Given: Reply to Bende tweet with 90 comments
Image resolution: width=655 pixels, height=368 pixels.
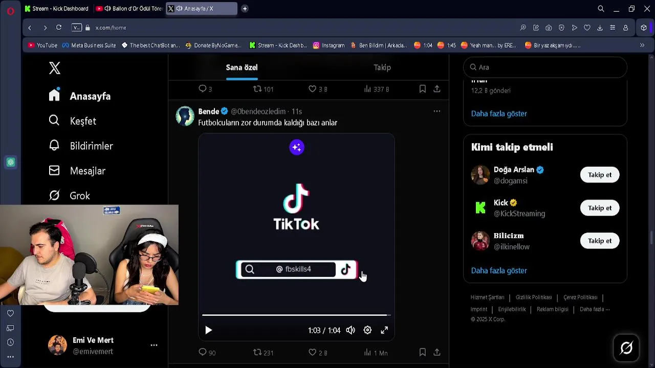Looking at the screenshot, I should 207,353.
